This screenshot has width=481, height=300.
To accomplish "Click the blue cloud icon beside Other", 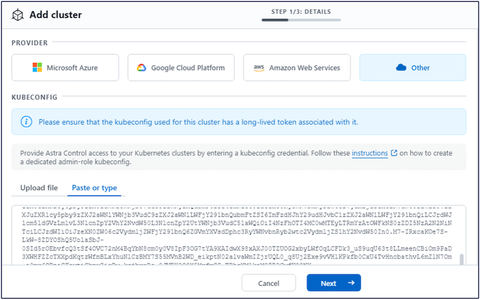I will click(401, 68).
